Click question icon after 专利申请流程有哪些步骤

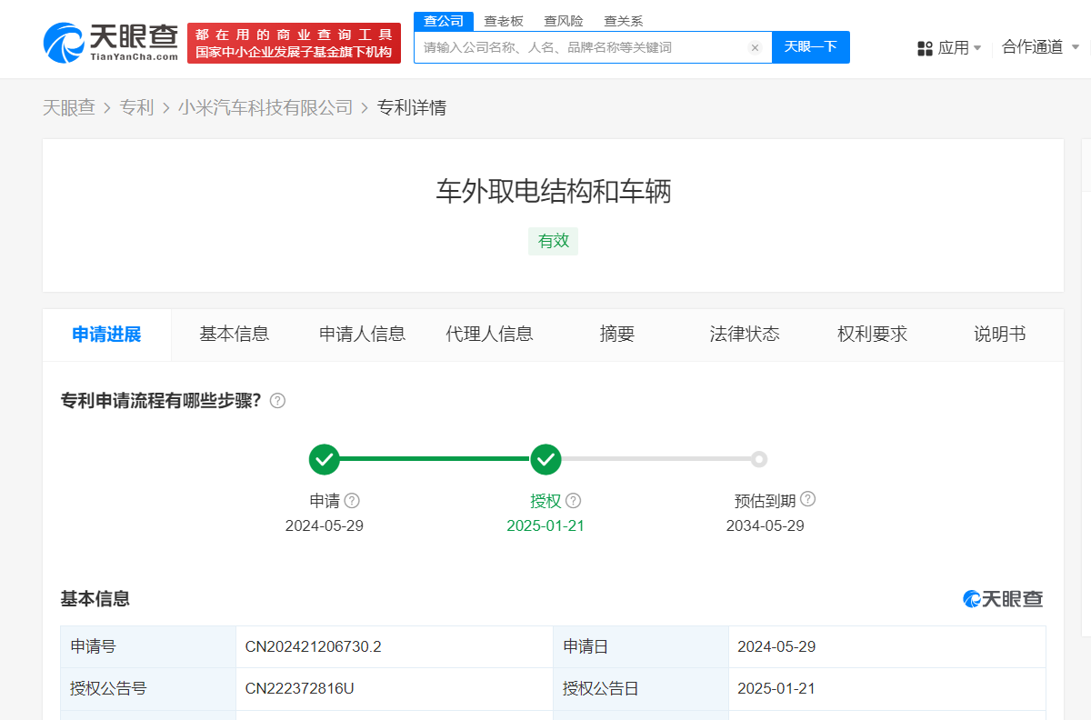[x=278, y=401]
